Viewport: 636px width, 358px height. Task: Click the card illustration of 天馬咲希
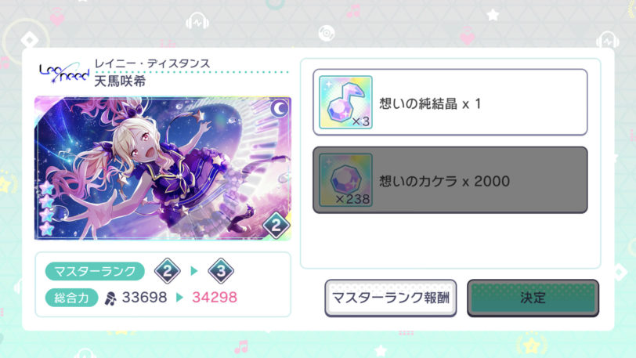tap(163, 168)
